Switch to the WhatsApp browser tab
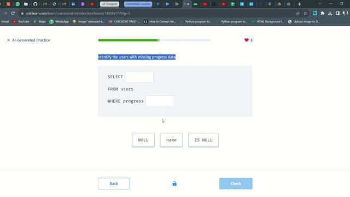350x197 pixels. (x=17, y=4)
